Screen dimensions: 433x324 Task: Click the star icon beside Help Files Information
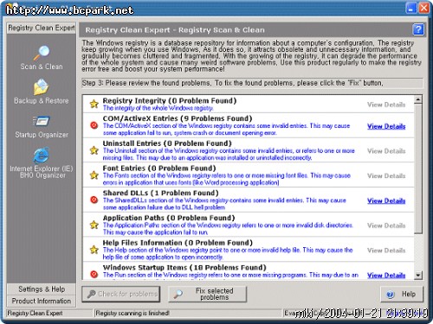(94, 250)
